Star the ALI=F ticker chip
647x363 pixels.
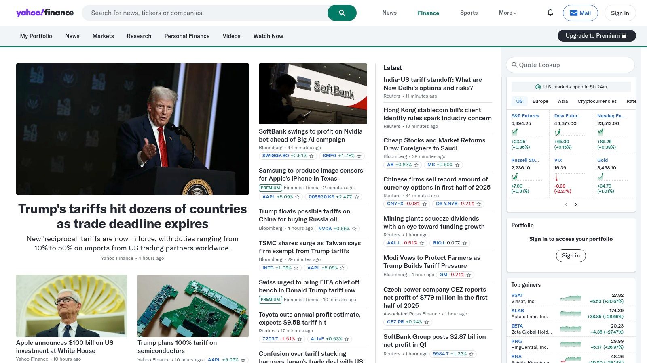click(347, 339)
